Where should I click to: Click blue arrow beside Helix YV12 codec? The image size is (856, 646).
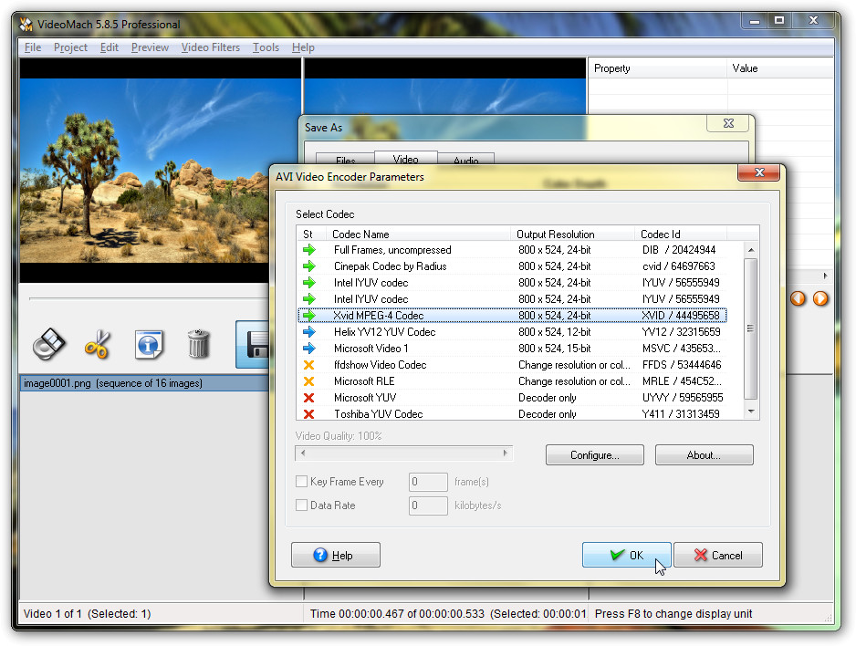tap(309, 332)
